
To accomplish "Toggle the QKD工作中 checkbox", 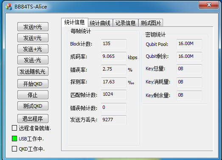I will click(x=14, y=149).
